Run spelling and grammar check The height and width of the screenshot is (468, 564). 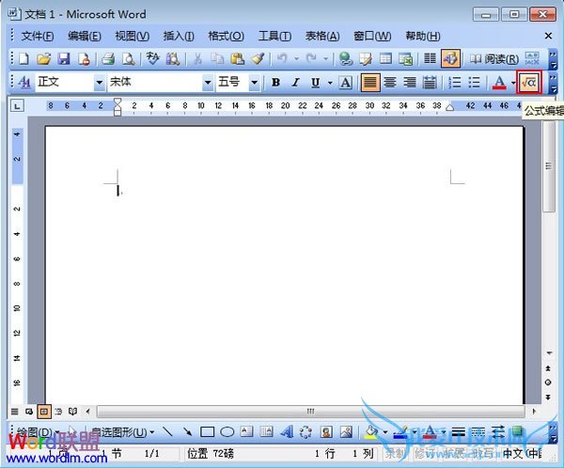(153, 58)
